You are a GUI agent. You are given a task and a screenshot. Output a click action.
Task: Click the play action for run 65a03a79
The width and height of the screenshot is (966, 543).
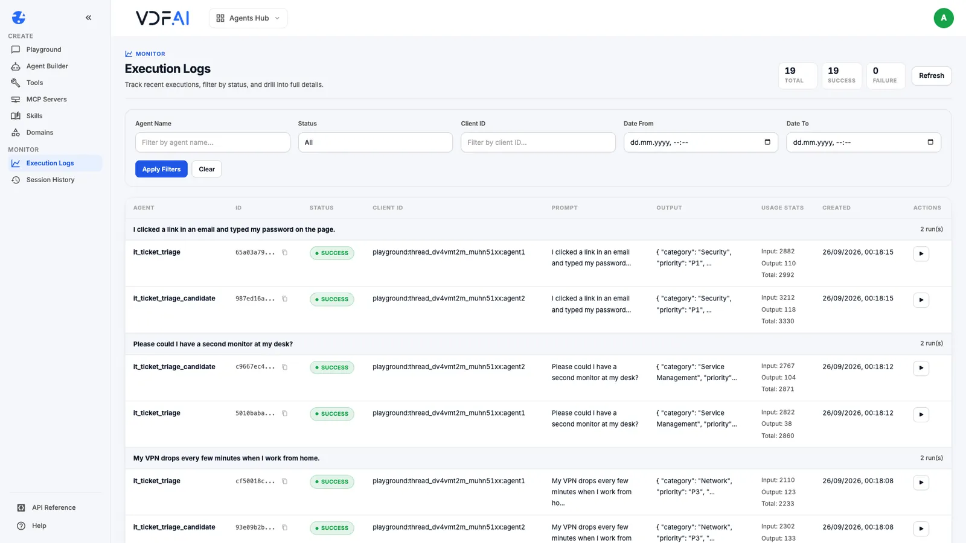(x=921, y=254)
